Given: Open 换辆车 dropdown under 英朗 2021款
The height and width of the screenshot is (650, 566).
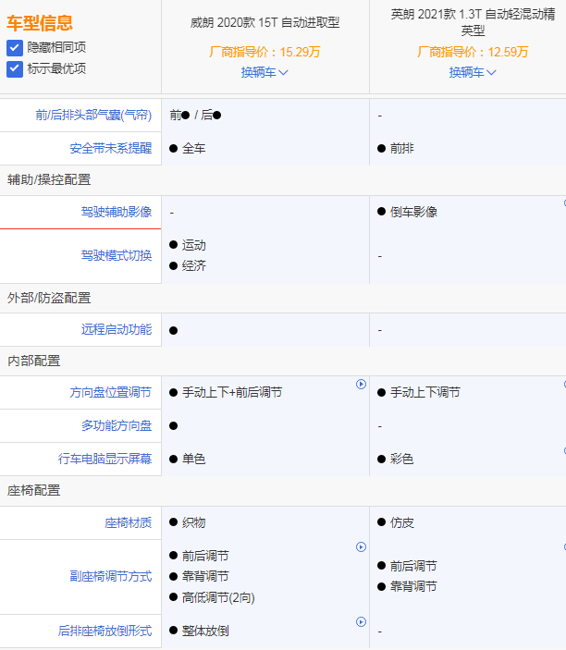Looking at the screenshot, I should click(x=473, y=72).
